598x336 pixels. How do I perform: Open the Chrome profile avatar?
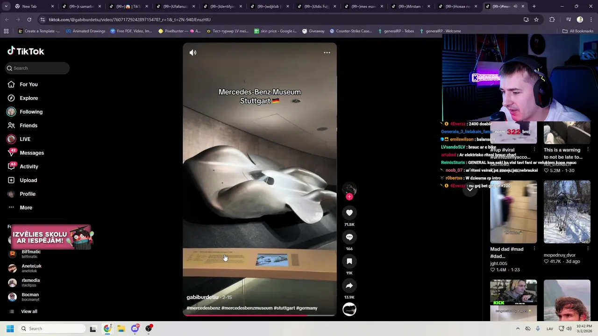coord(580,20)
